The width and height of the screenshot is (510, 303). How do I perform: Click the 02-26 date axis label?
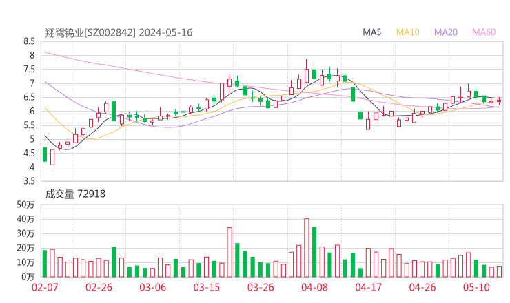[x=99, y=287]
